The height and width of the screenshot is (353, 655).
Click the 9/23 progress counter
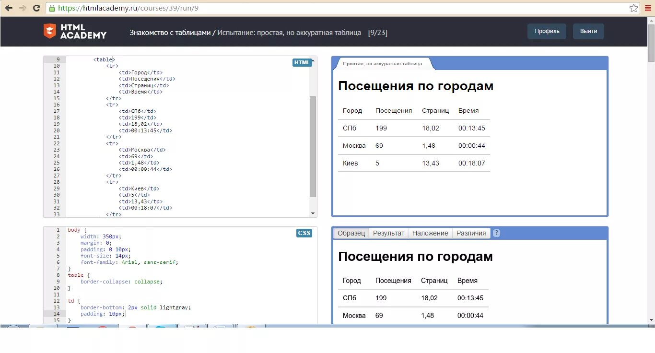[x=378, y=33]
